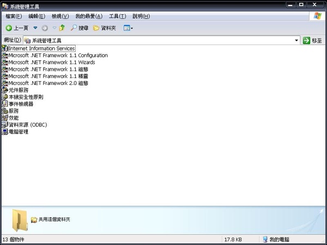Open the Views mode dropdown button
Image resolution: width=327 pixels, height=245 pixels.
pos(128,28)
